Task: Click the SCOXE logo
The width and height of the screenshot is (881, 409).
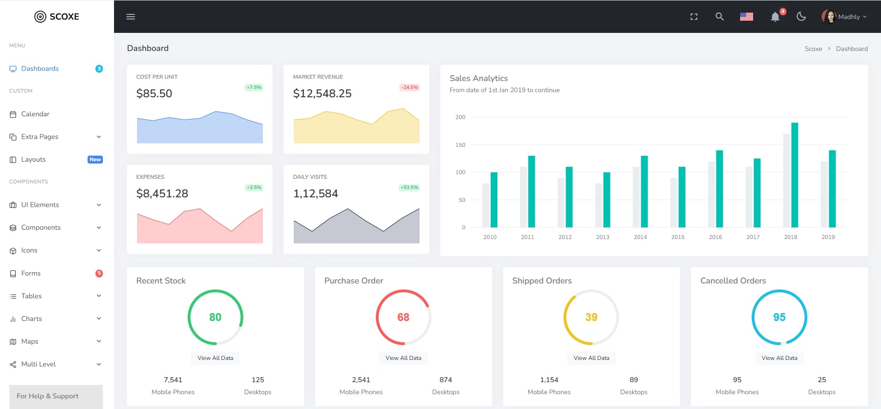Action: tap(57, 17)
